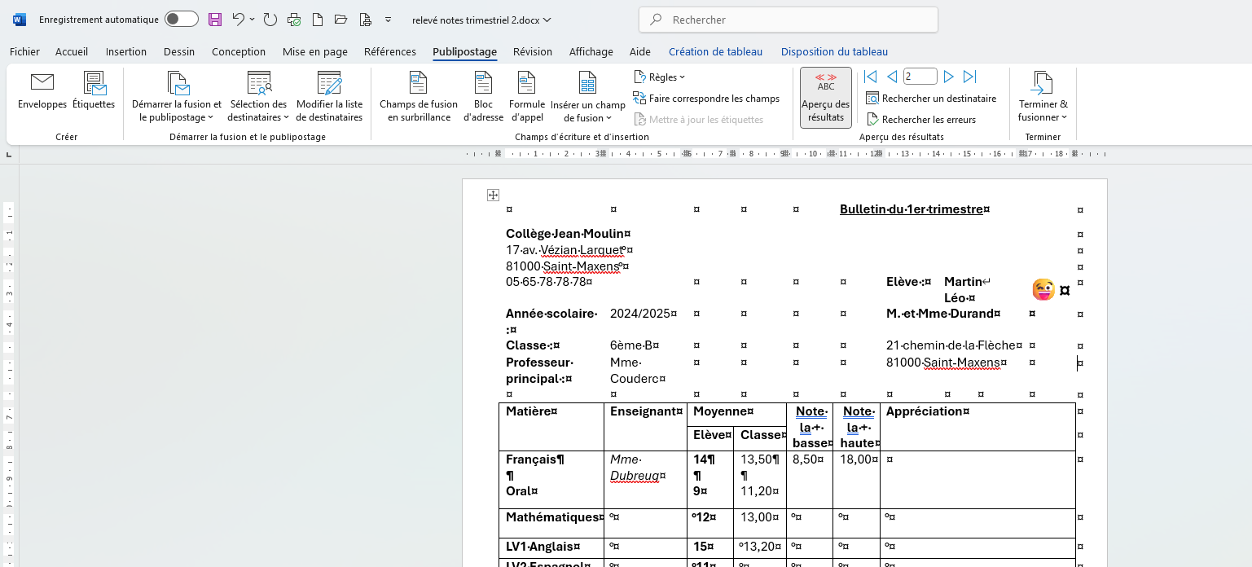Toggle Aperçu des résultats preview
The width and height of the screenshot is (1252, 567).
(825, 98)
